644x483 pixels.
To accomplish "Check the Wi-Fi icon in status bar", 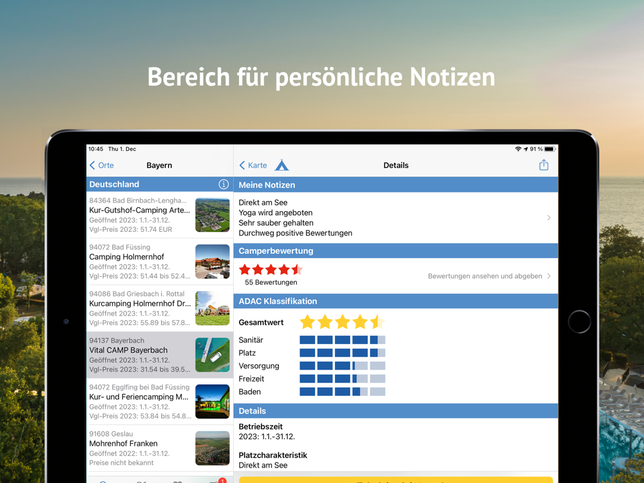I will tap(518, 149).
